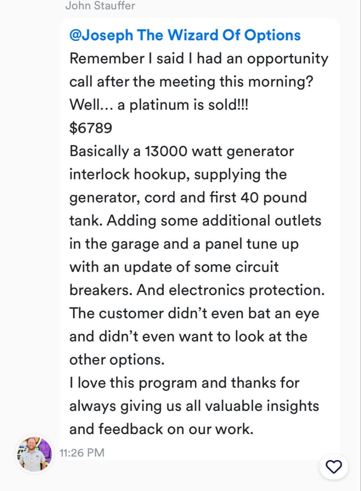Open John Stauffer's profile picture avatar
361x491 pixels.
[35, 454]
